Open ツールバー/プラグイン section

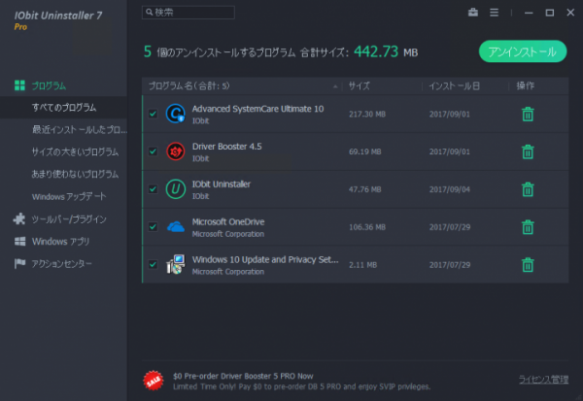coord(69,219)
